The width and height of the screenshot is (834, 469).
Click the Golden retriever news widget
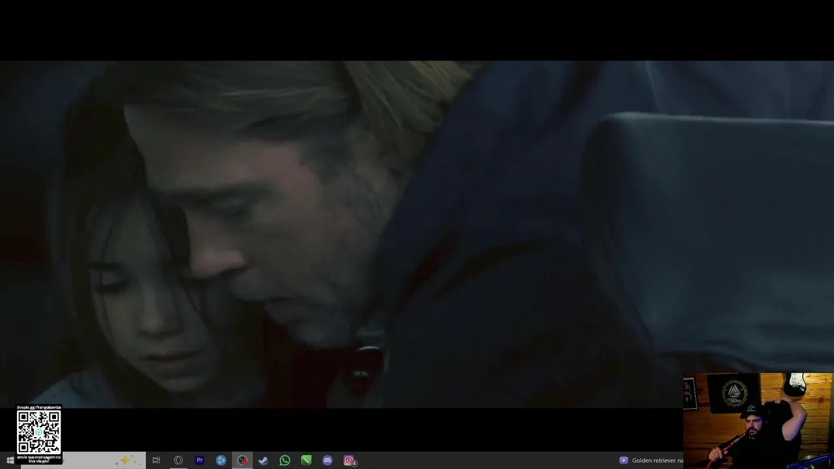click(650, 461)
